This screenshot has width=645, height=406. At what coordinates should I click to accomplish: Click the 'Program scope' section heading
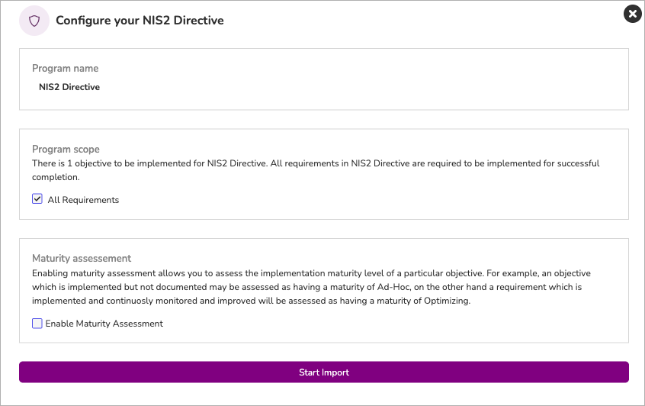(x=66, y=149)
